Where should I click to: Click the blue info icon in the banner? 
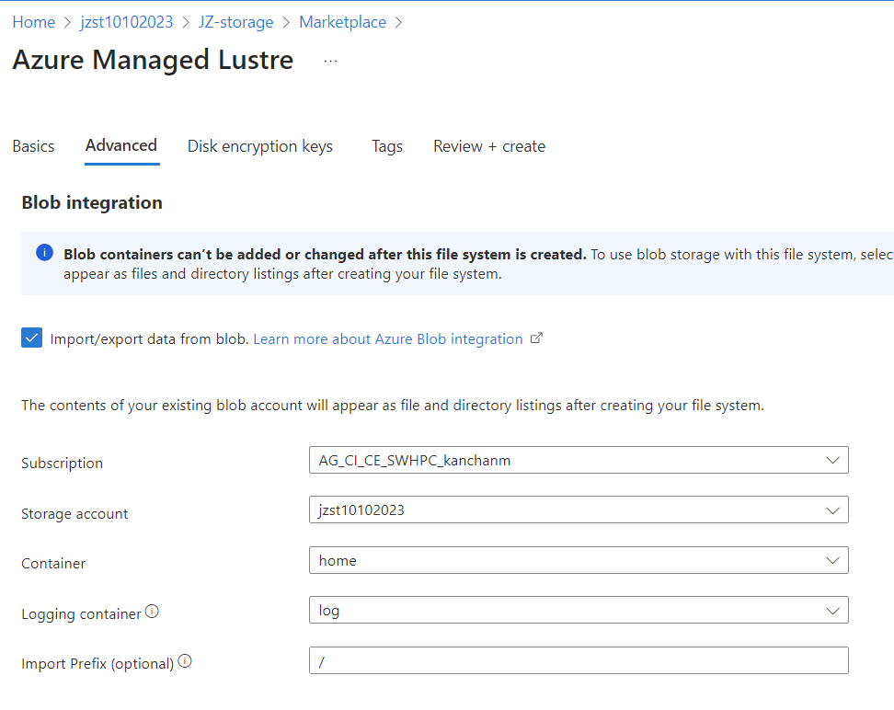tap(44, 252)
